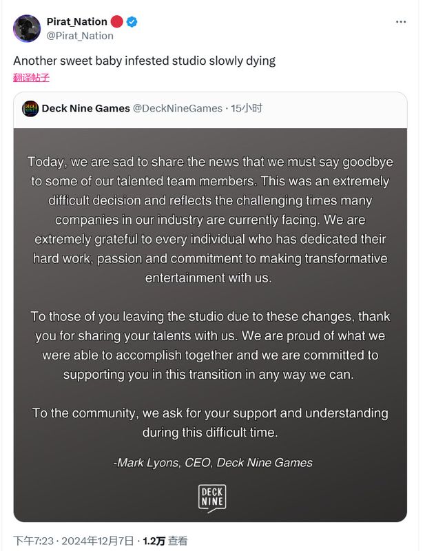The height and width of the screenshot is (551, 425).
Task: Click the @Pirat_Nation handle
Action: [x=80, y=36]
